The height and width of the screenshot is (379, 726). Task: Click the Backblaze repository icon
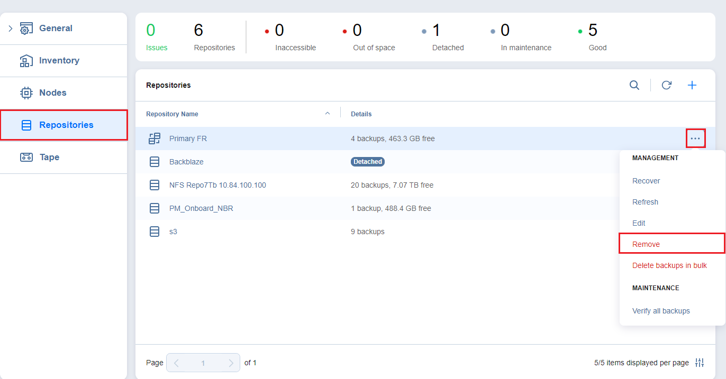click(155, 162)
